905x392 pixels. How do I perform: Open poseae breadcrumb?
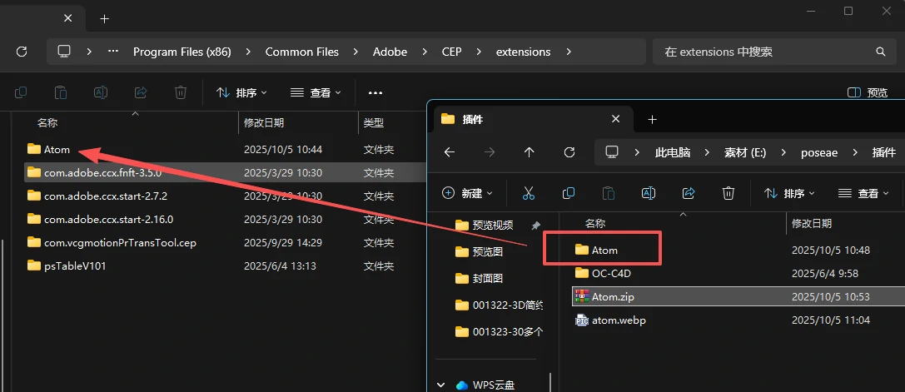coord(819,152)
